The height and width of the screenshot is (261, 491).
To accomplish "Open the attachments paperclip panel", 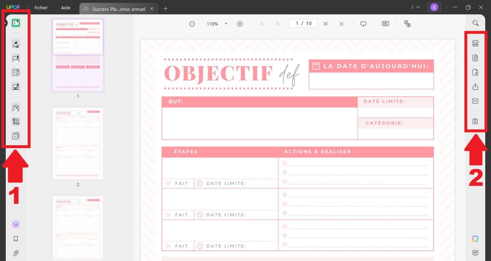I will 16,253.
